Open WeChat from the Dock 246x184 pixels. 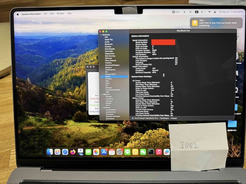[x=143, y=152]
